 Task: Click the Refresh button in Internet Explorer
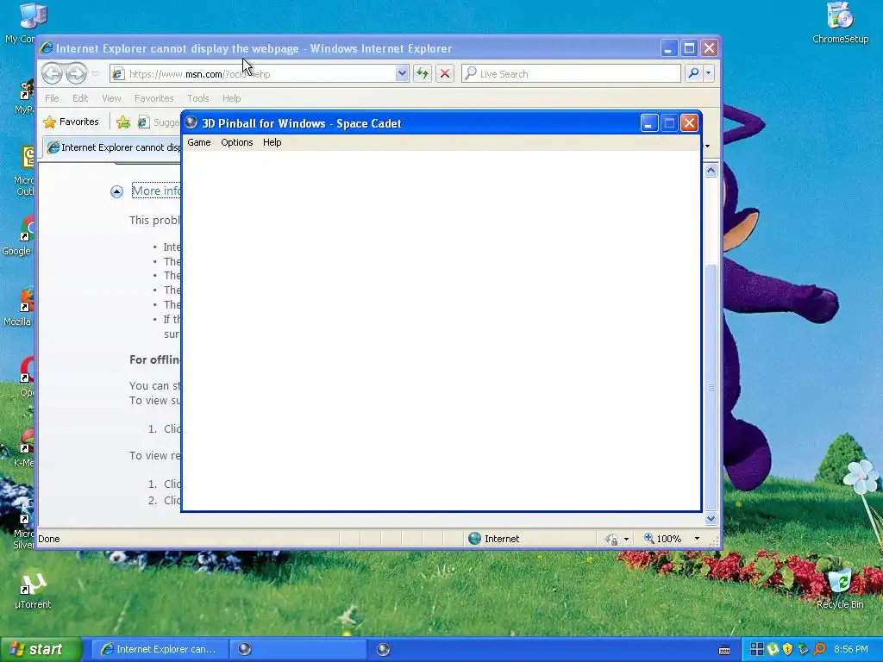click(423, 74)
